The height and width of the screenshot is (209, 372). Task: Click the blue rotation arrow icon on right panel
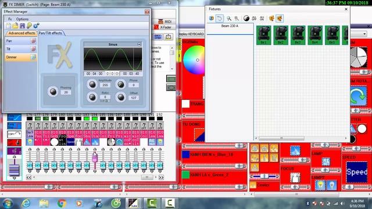(x=358, y=96)
